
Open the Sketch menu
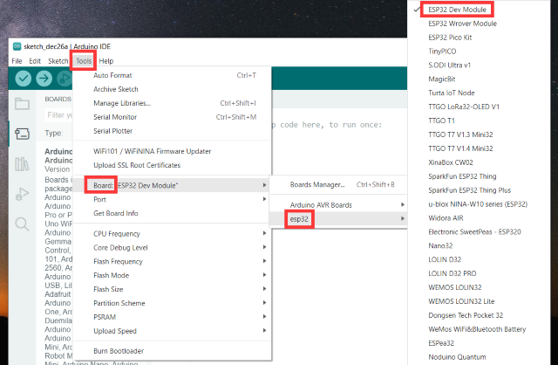58,61
